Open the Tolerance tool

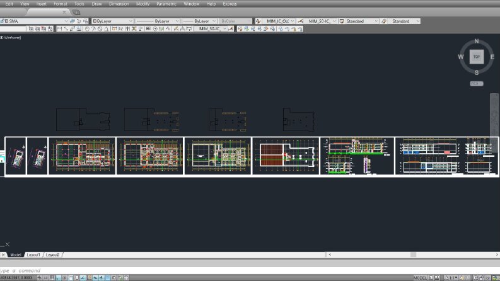click(148, 29)
